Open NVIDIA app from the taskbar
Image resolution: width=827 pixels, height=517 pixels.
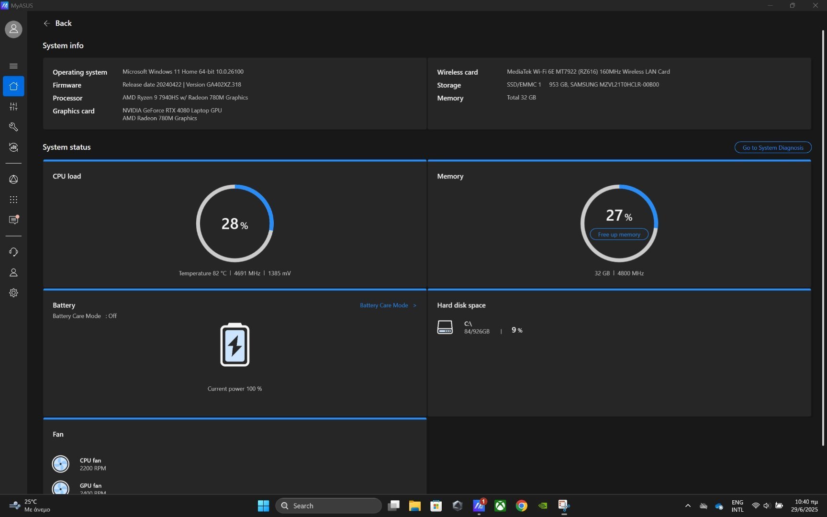pos(543,506)
